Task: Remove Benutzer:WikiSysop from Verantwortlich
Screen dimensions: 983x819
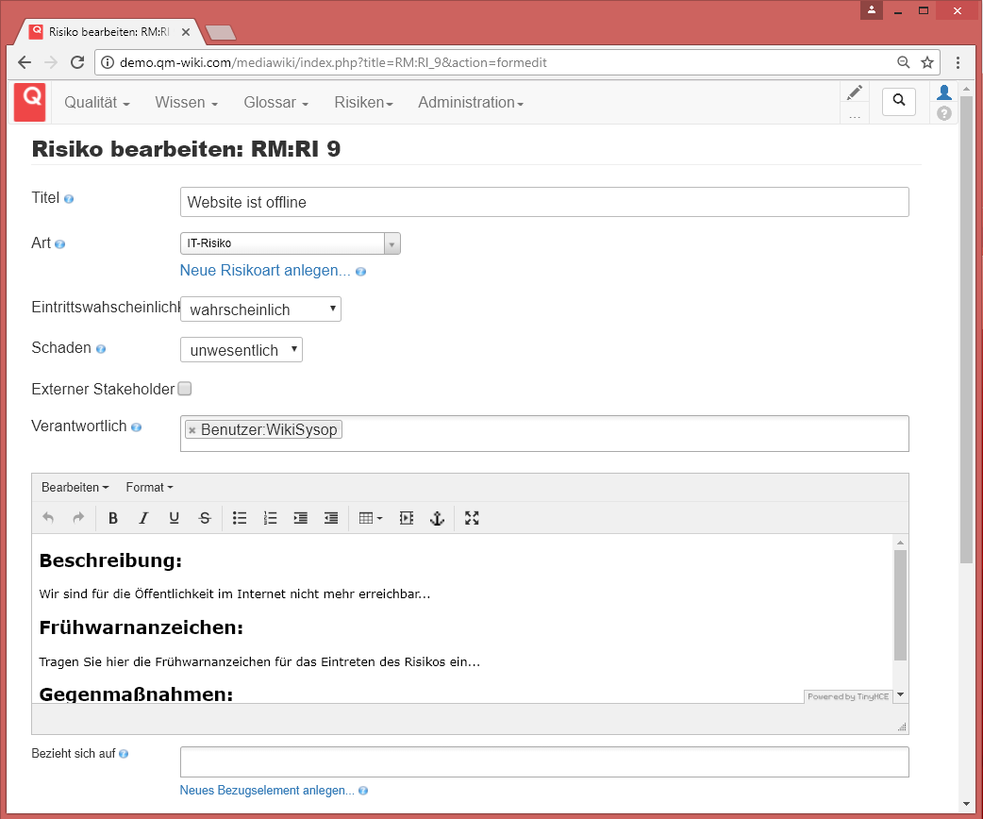Action: tap(192, 430)
